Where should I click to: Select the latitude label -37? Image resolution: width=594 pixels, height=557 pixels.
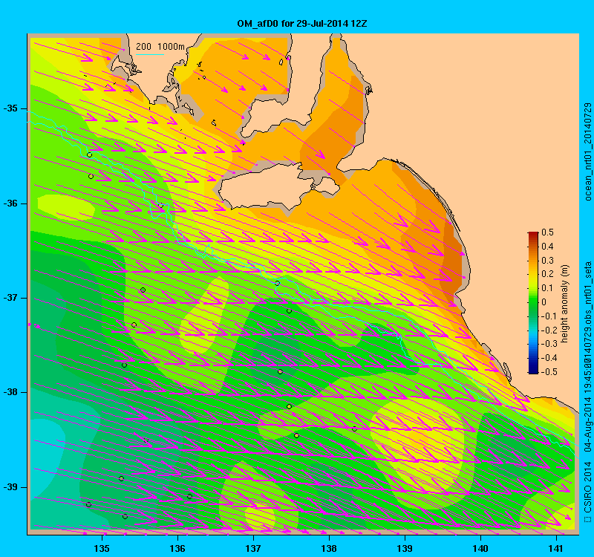(x=10, y=298)
